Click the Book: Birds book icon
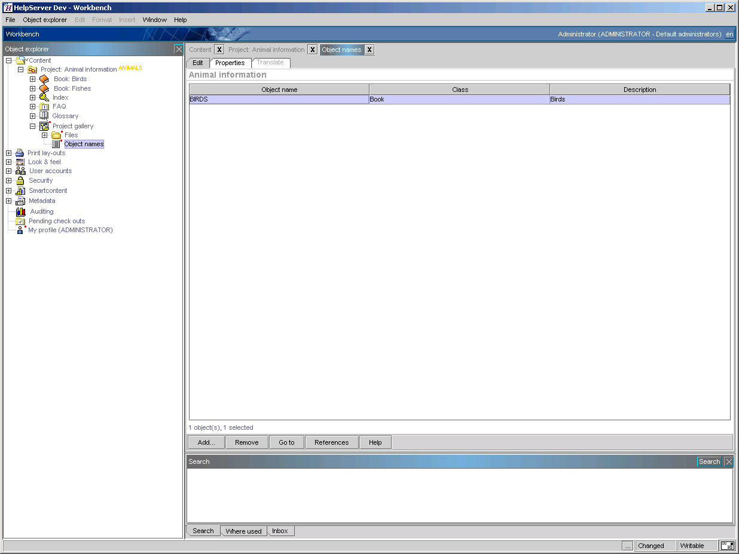 click(44, 79)
